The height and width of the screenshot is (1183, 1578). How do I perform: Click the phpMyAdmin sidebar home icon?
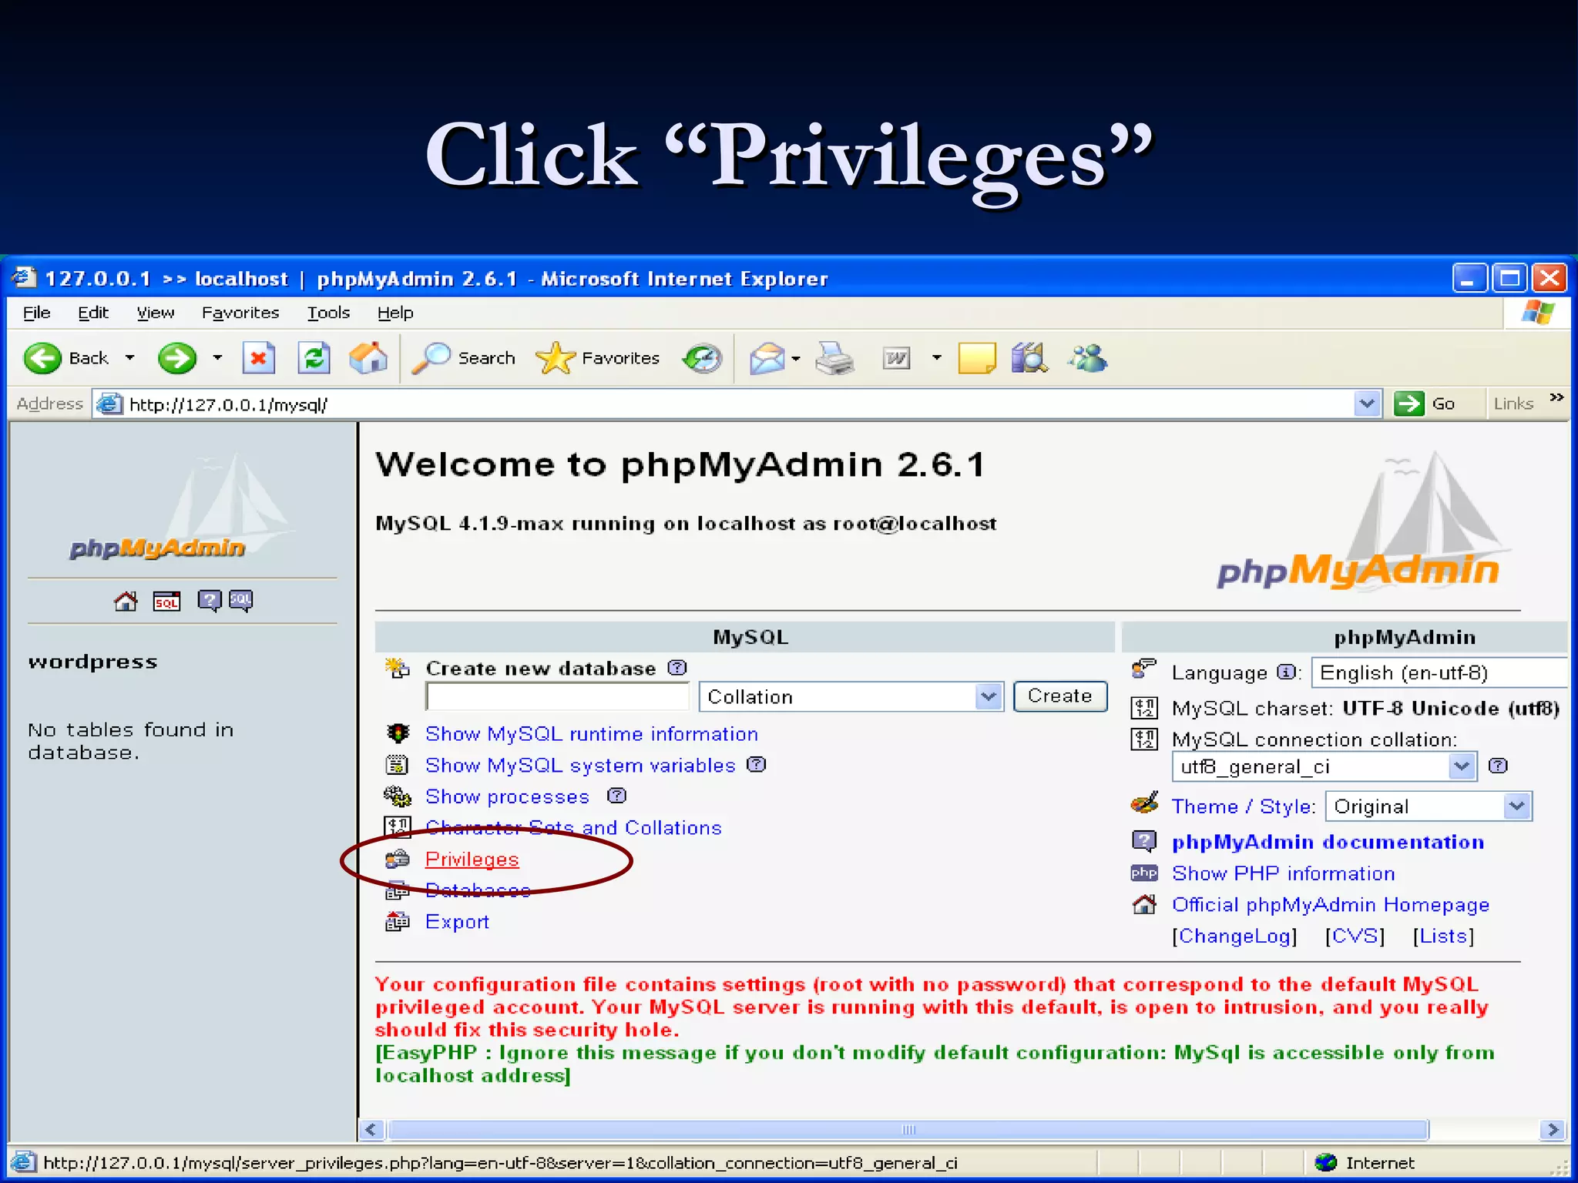[126, 601]
